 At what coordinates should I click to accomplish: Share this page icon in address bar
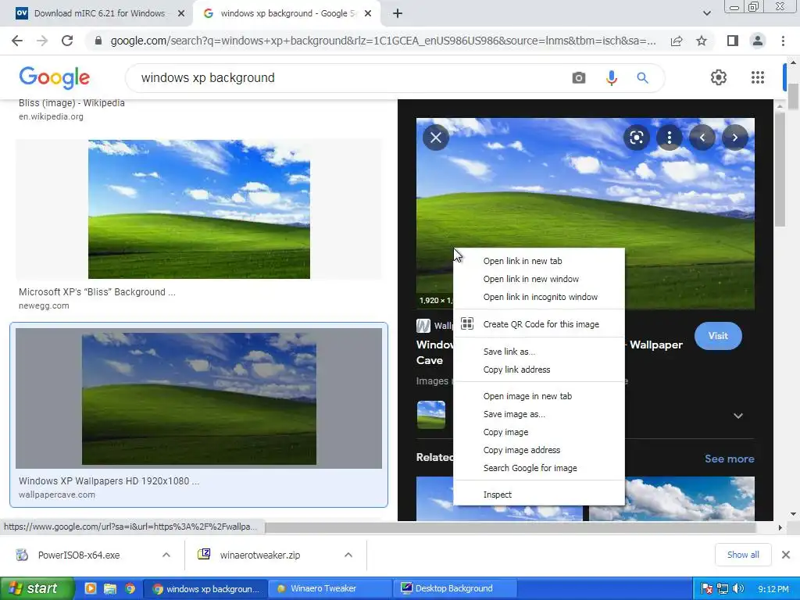tap(677, 41)
